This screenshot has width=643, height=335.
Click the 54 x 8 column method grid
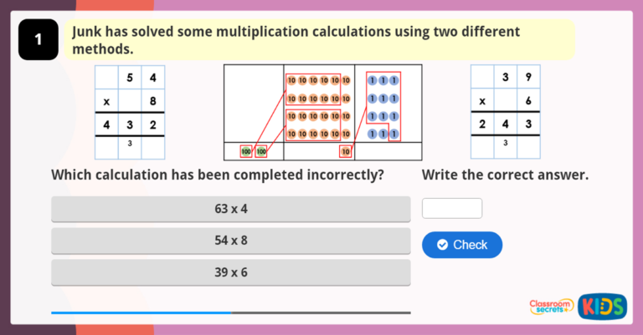click(129, 112)
